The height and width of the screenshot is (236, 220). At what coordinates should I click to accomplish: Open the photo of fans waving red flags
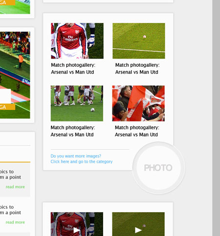click(138, 103)
